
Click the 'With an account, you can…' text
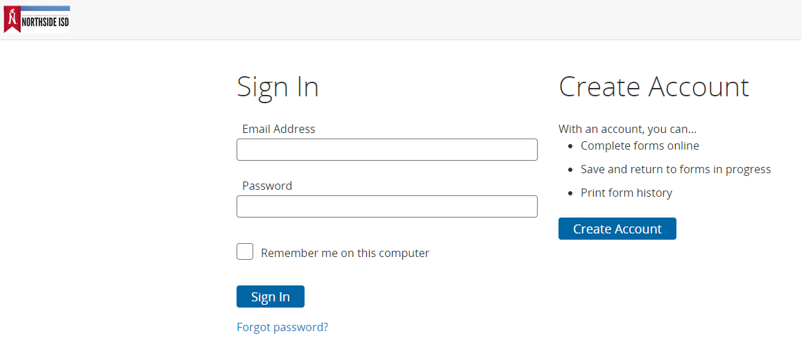(627, 129)
